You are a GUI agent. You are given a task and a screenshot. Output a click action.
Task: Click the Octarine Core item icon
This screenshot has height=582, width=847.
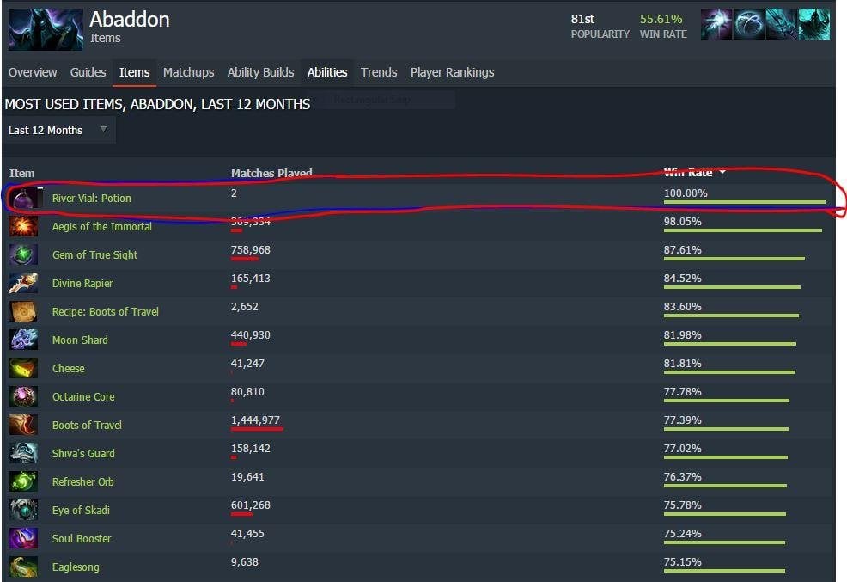24,396
